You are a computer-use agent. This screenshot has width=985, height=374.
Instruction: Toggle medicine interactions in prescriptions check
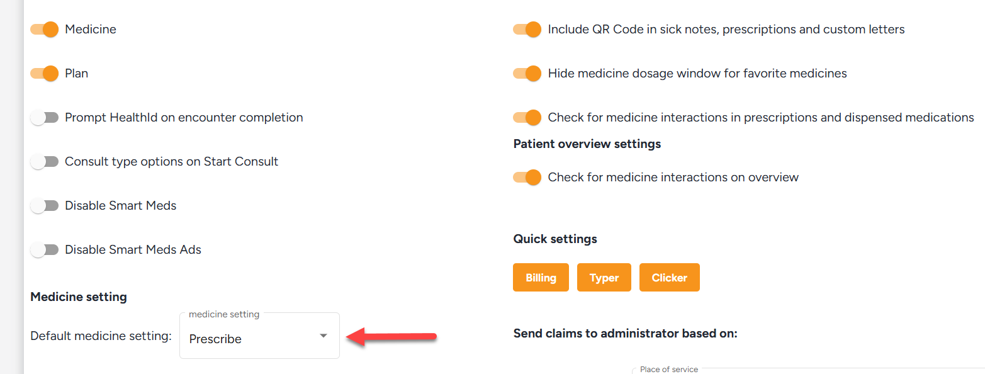527,118
